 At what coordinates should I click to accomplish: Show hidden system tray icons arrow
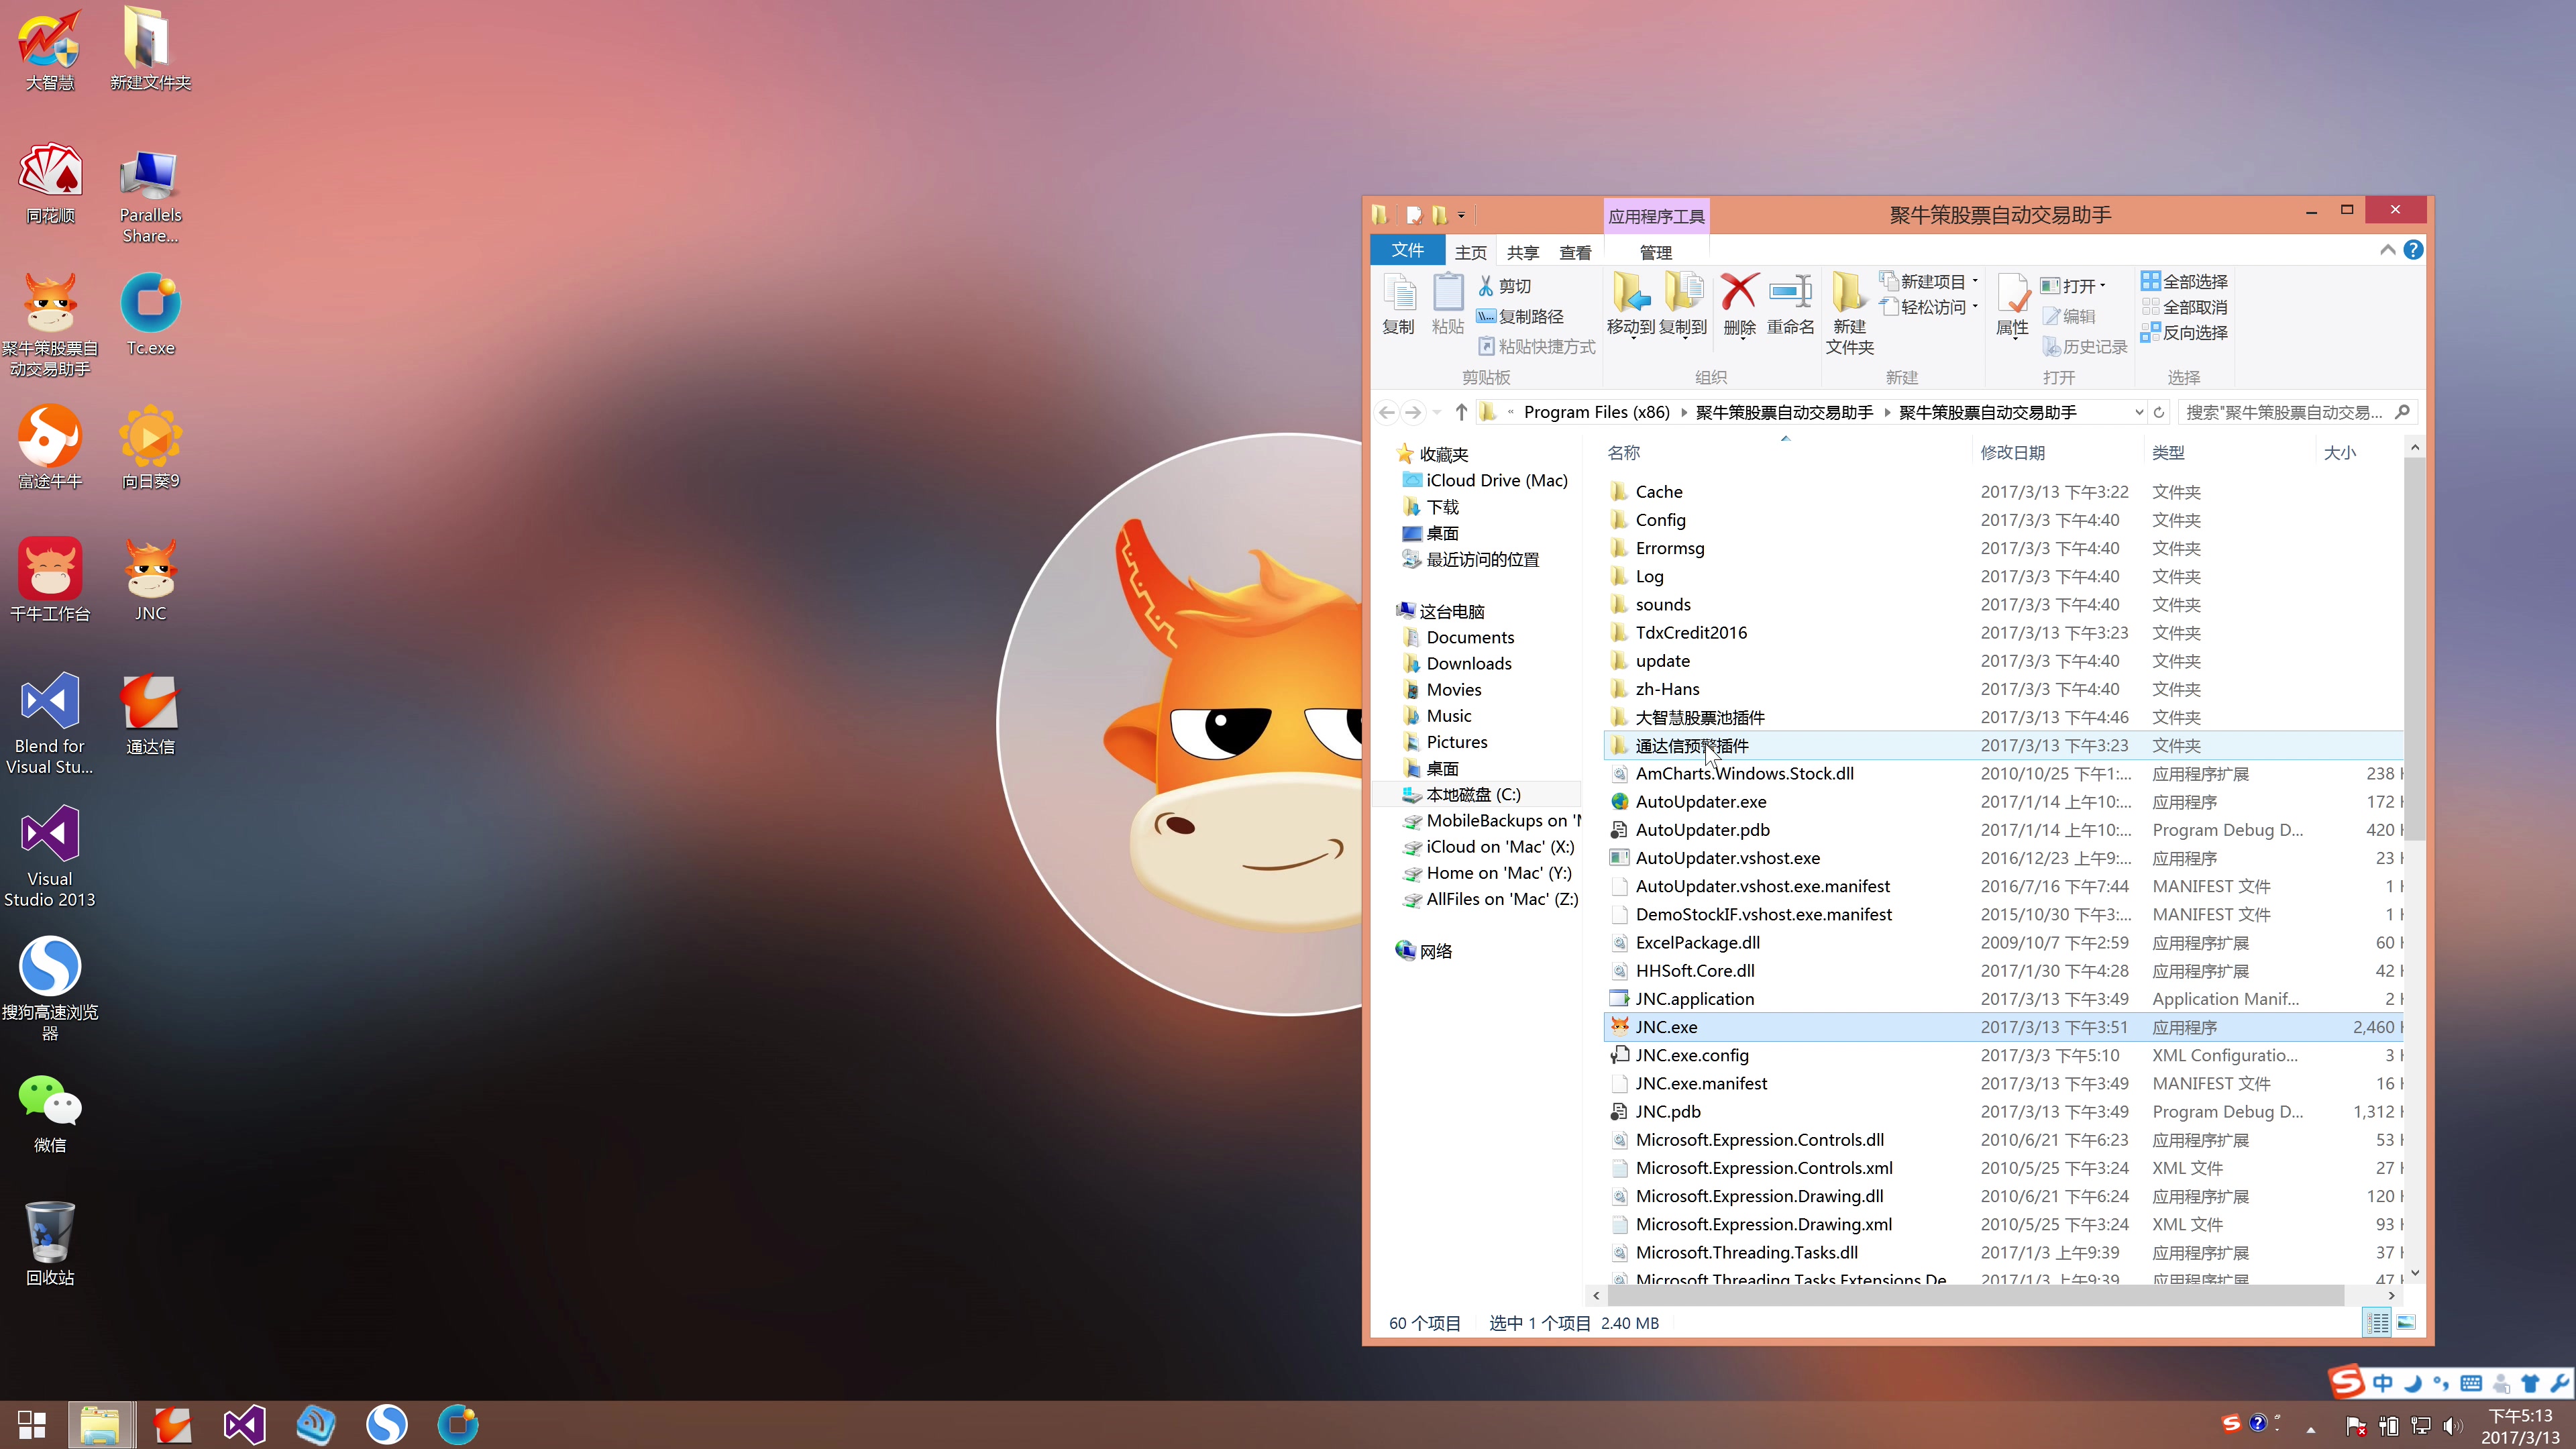coord(2311,1429)
